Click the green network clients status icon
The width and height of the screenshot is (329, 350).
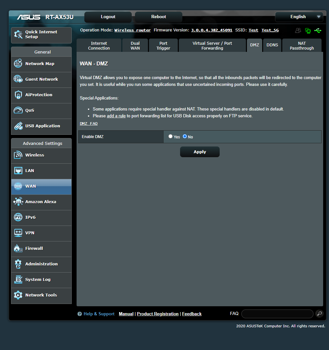pyautogui.click(x=308, y=30)
